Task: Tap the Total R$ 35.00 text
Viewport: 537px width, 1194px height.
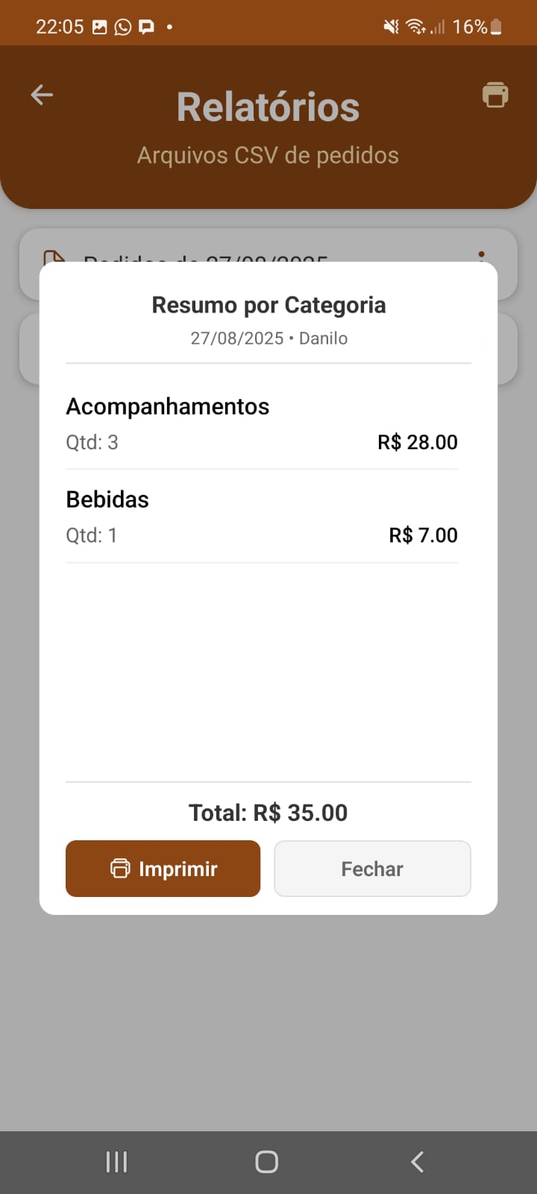Action: coord(268,813)
